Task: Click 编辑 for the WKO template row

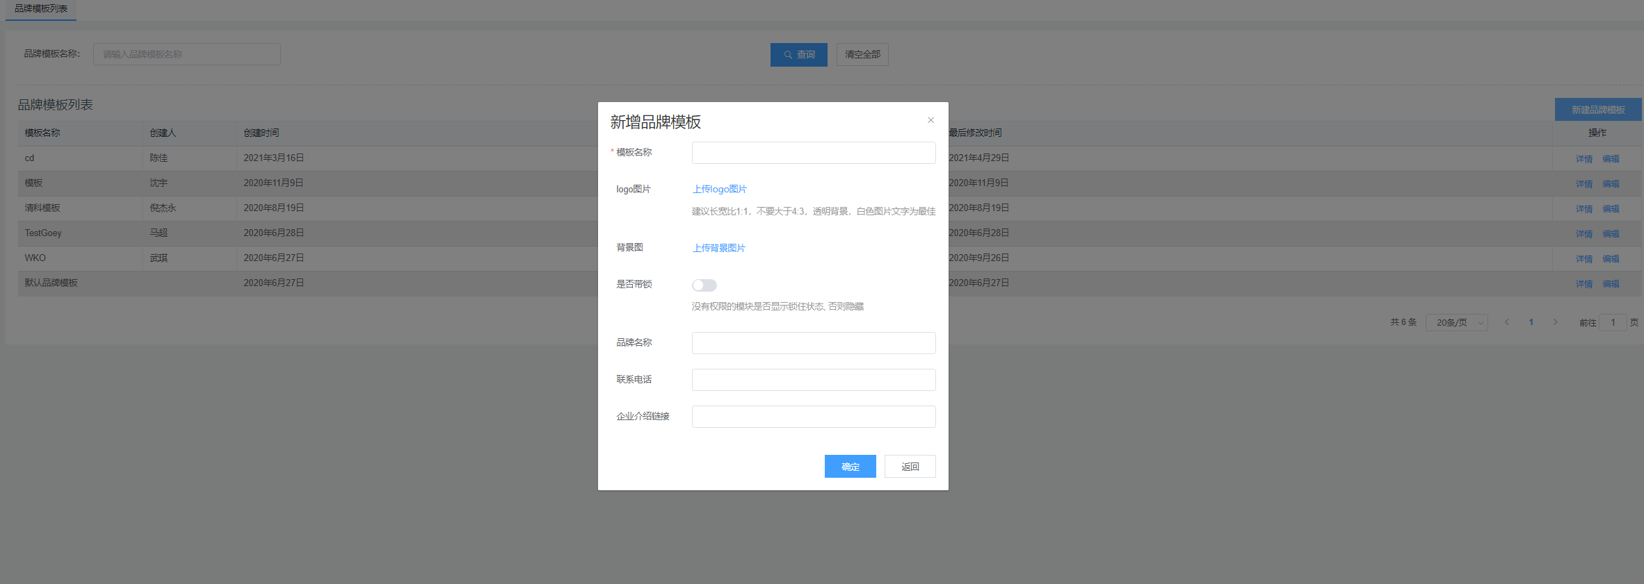Action: [x=1611, y=259]
